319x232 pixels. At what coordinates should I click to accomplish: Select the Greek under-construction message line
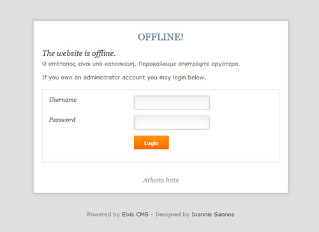coord(141,64)
